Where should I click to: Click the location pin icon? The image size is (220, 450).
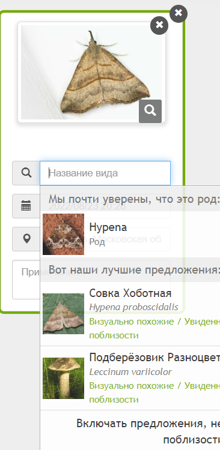(x=26, y=239)
